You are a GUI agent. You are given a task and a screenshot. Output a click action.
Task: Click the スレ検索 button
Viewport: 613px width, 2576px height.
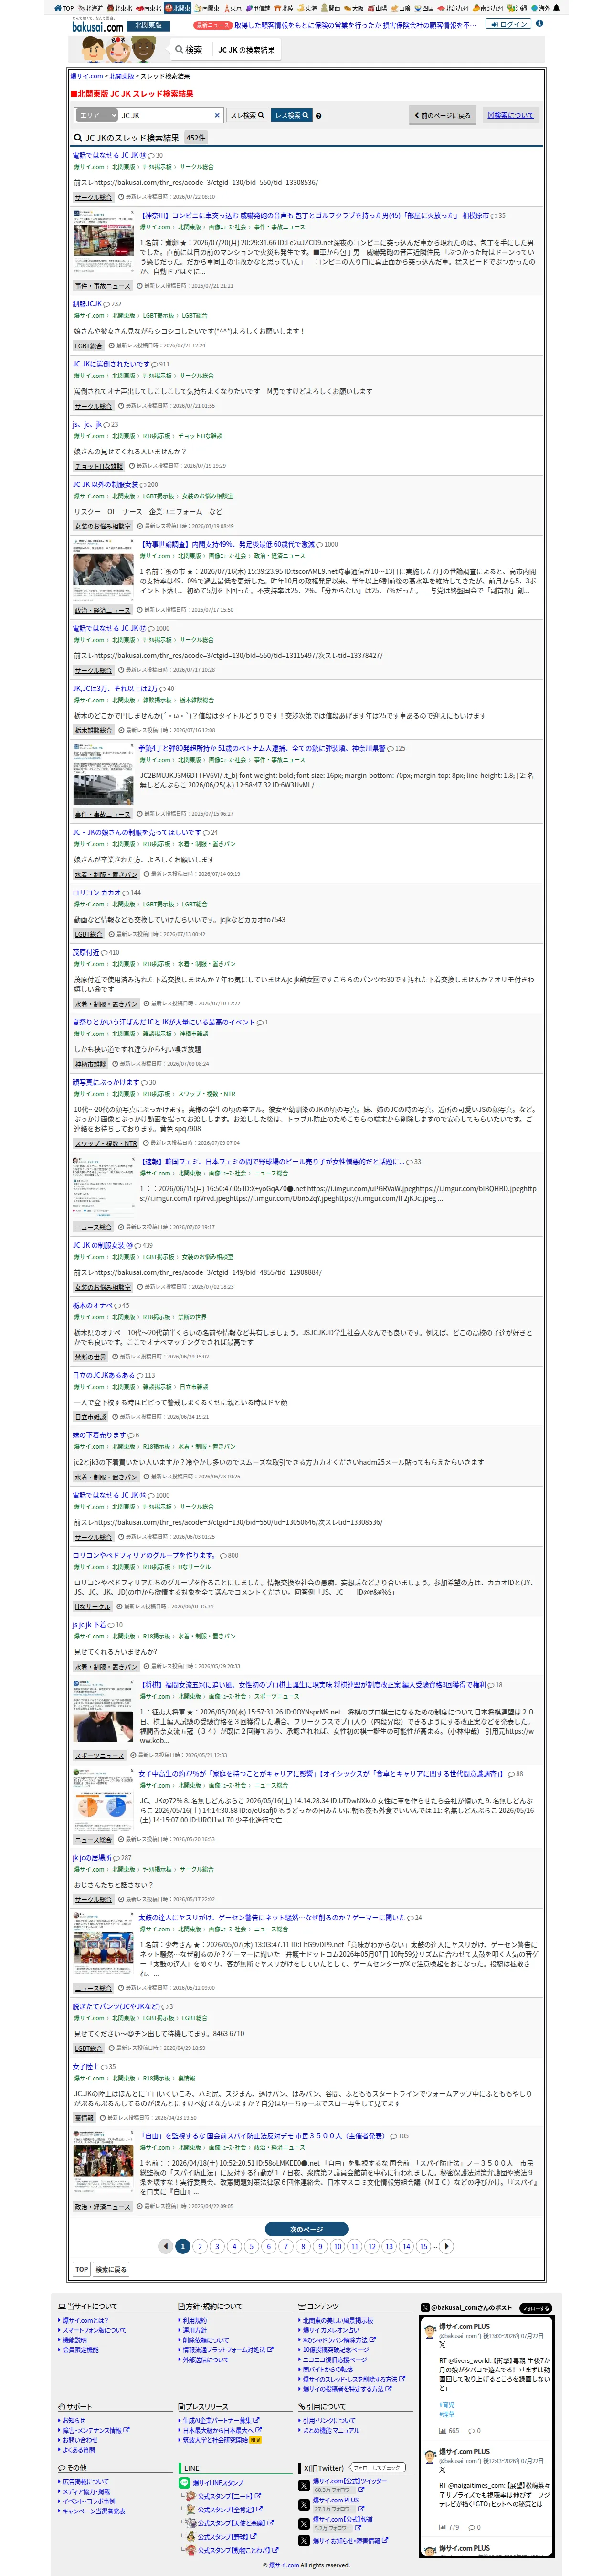click(248, 115)
